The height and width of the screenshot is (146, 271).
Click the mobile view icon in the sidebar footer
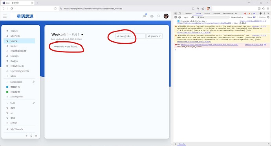[x=31, y=136]
